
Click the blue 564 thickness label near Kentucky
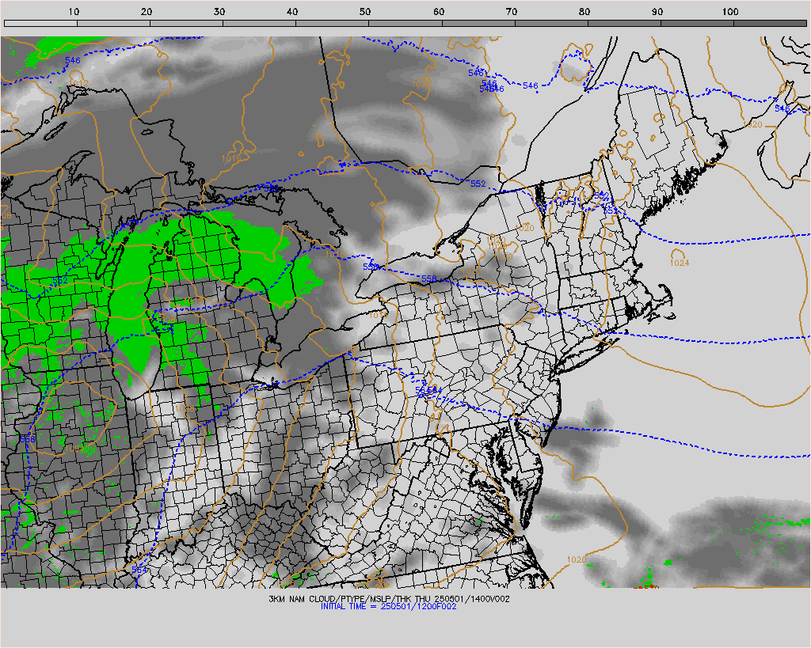pos(139,570)
